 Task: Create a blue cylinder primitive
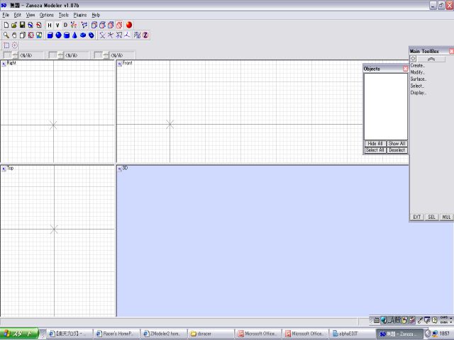(67, 35)
